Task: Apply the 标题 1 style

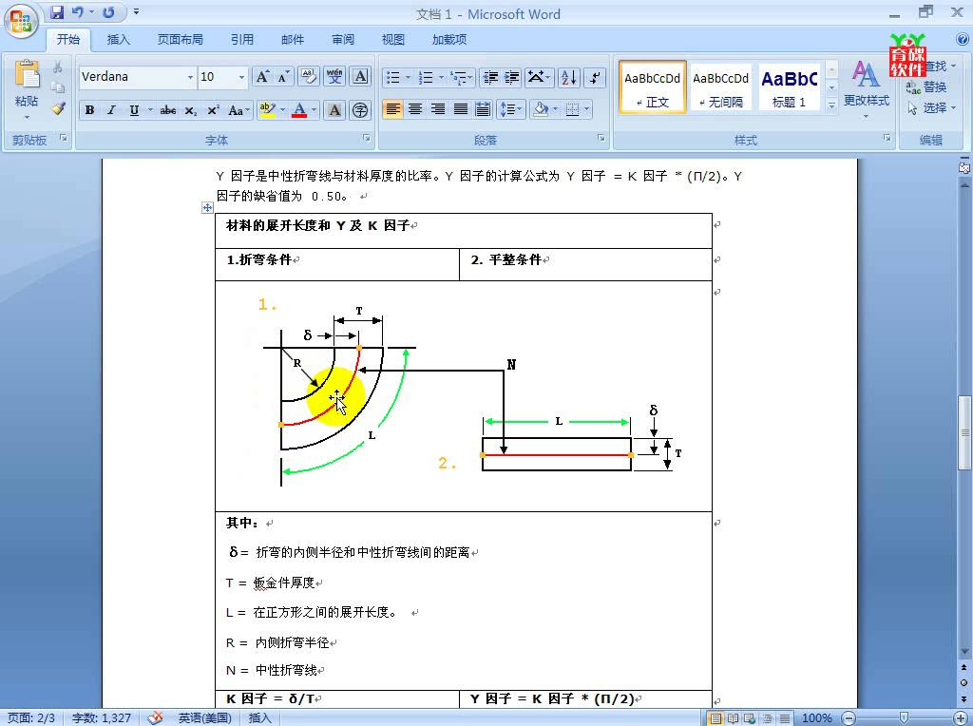Action: point(789,87)
